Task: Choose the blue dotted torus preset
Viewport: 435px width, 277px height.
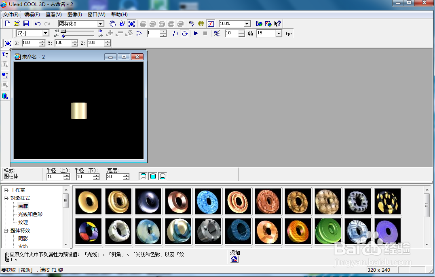Action: 208,201
